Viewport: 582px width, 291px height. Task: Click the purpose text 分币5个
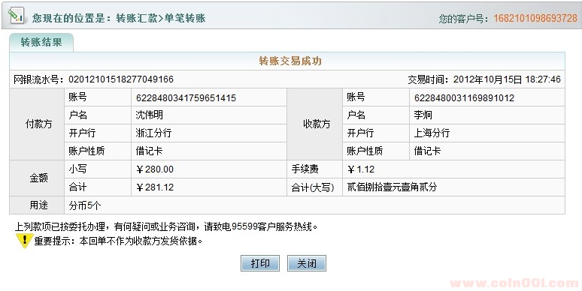coord(85,205)
